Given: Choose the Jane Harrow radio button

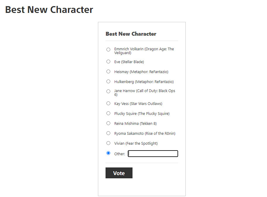Looking at the screenshot, I should pos(108,91).
